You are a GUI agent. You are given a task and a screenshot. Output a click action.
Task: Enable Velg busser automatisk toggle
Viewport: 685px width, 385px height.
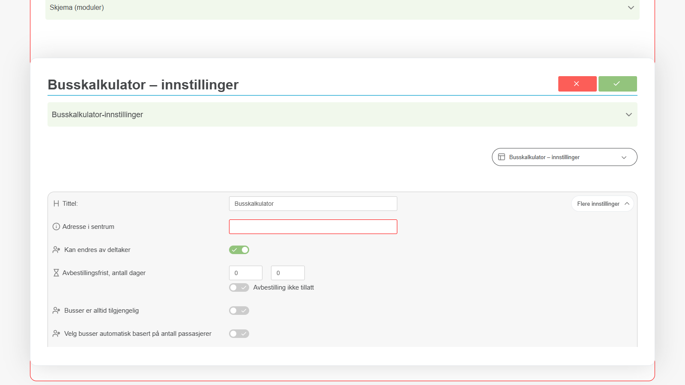point(239,334)
